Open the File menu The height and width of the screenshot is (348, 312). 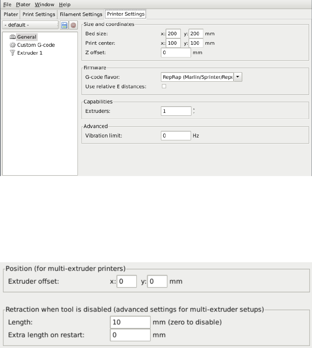[x=7, y=5]
